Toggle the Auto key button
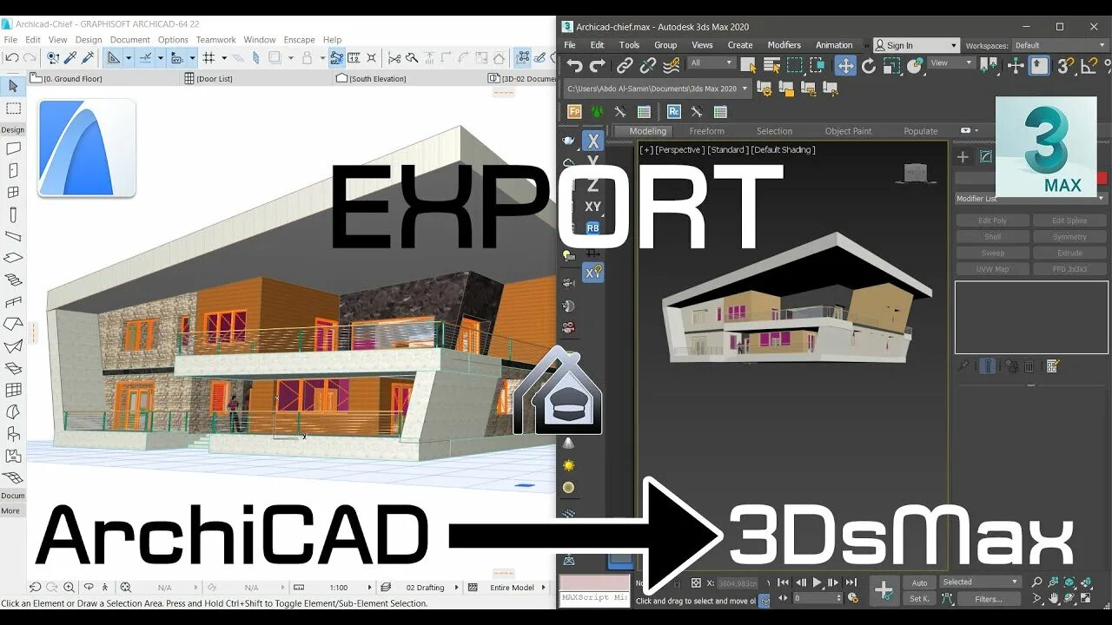 pyautogui.click(x=919, y=582)
